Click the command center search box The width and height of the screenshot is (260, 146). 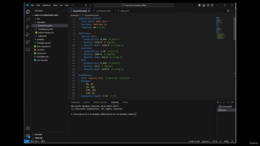134,5
